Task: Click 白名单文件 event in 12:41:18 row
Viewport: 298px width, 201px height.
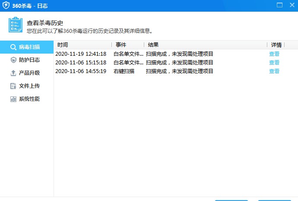Action: point(128,54)
